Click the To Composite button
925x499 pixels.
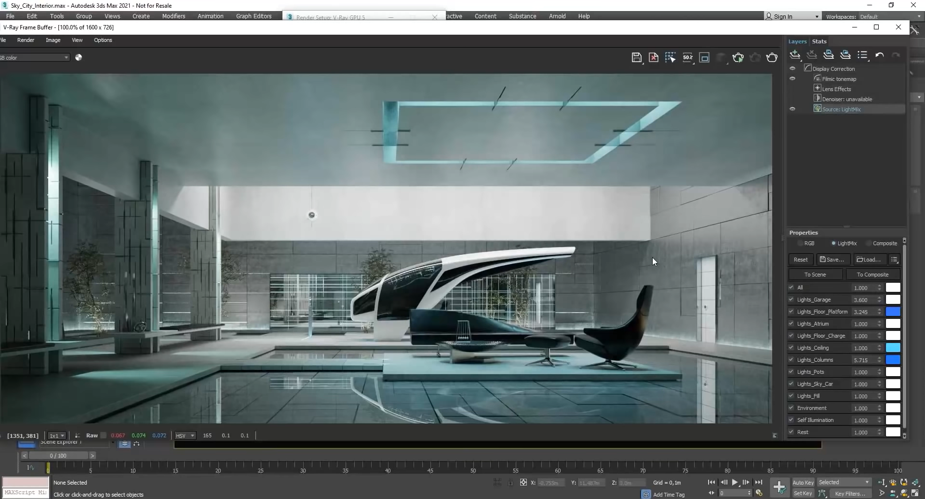tap(873, 274)
